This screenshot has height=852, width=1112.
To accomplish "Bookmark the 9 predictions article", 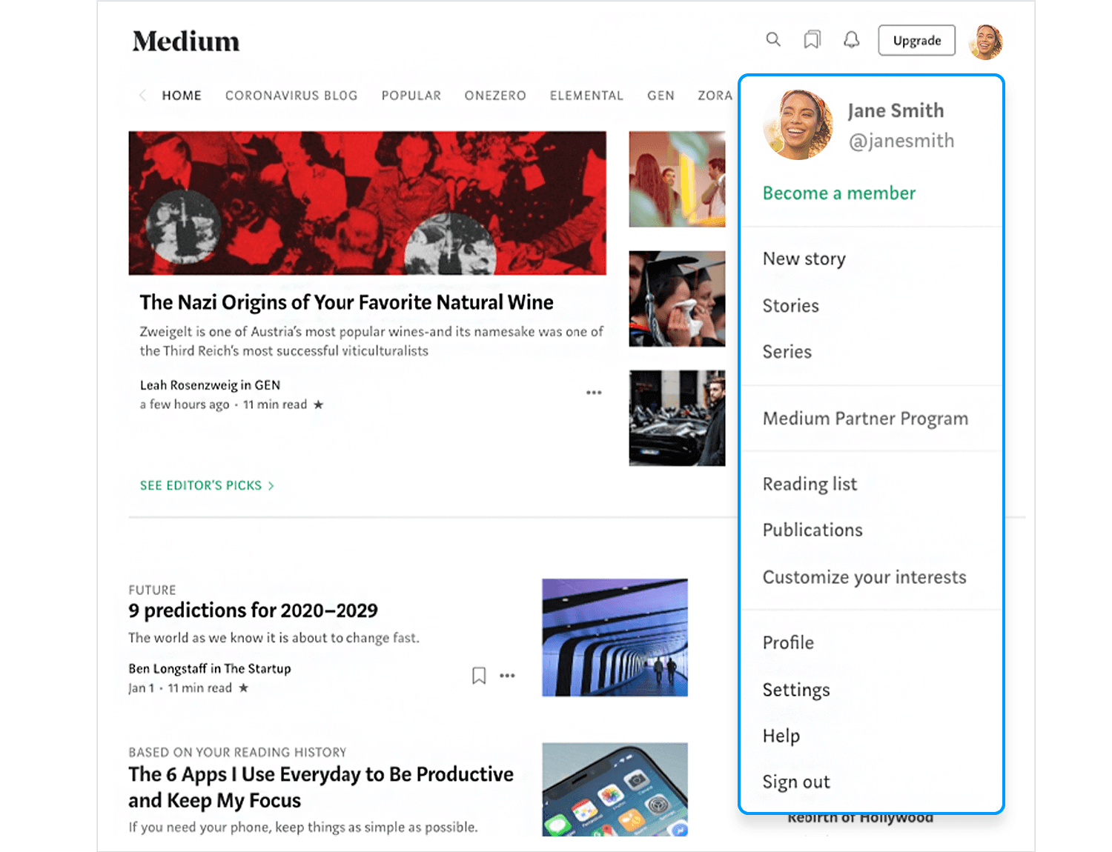I will coord(478,675).
